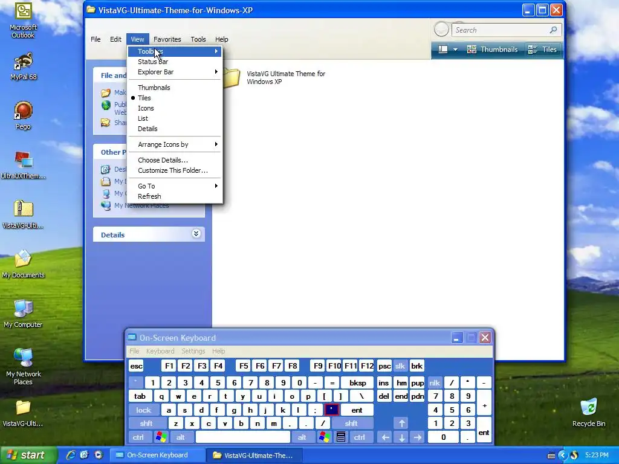Open the Tools menu in Explorer

coord(198,39)
